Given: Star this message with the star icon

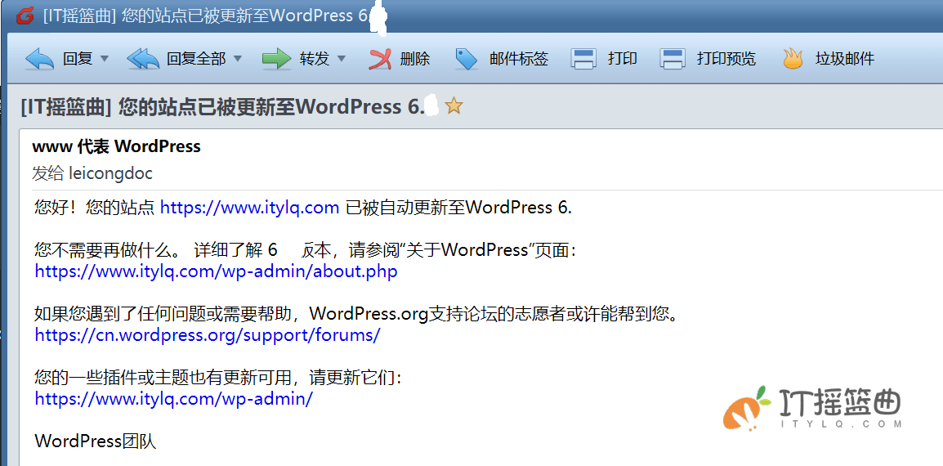Looking at the screenshot, I should (x=454, y=107).
